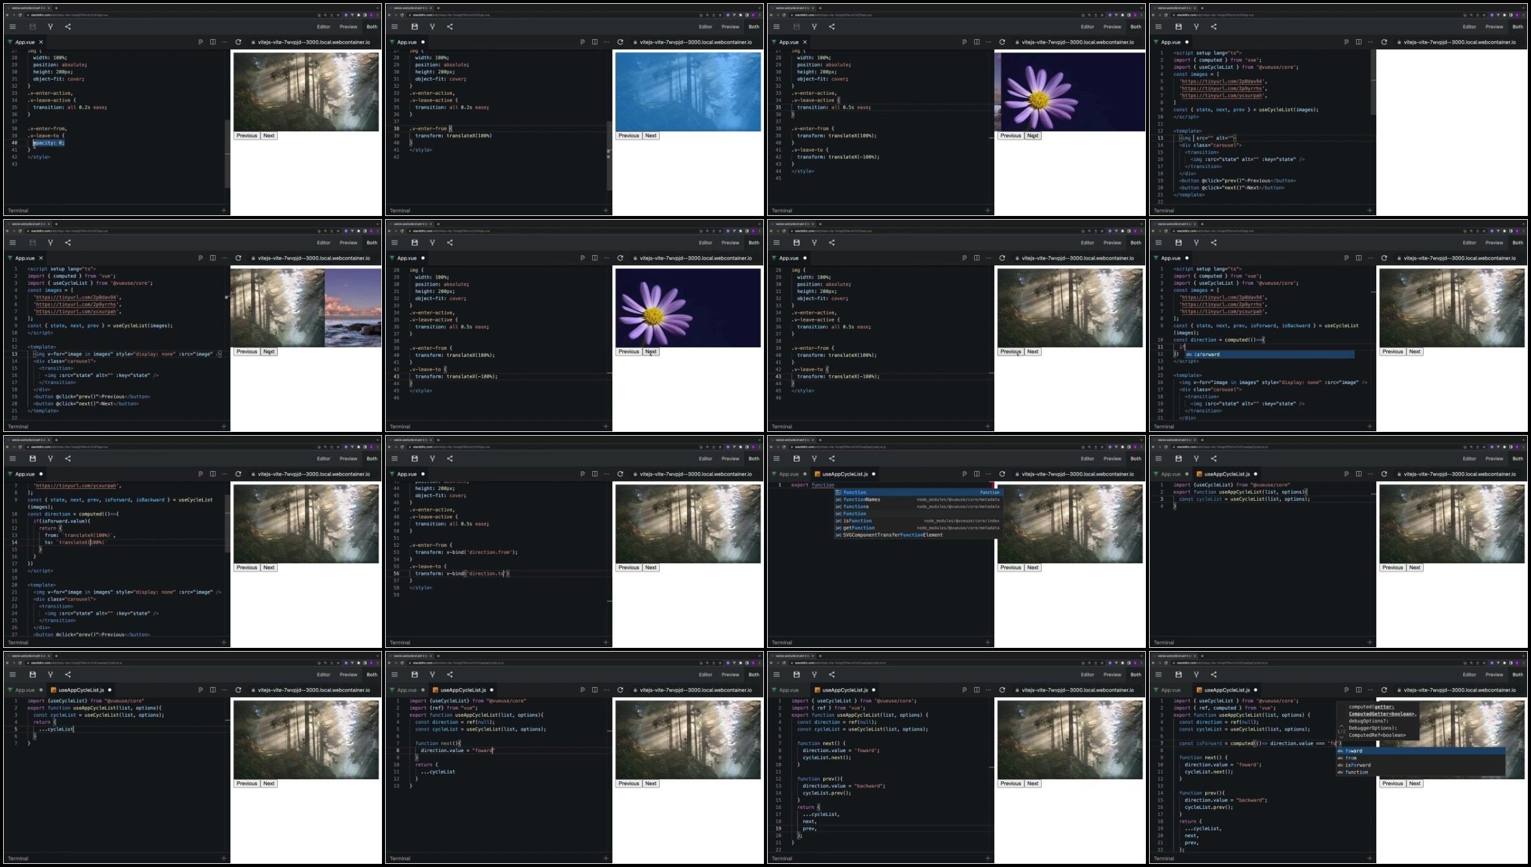Switch to the App.vue tab in the 'foward' frame
The height and width of the screenshot is (867, 1531).
(1171, 690)
